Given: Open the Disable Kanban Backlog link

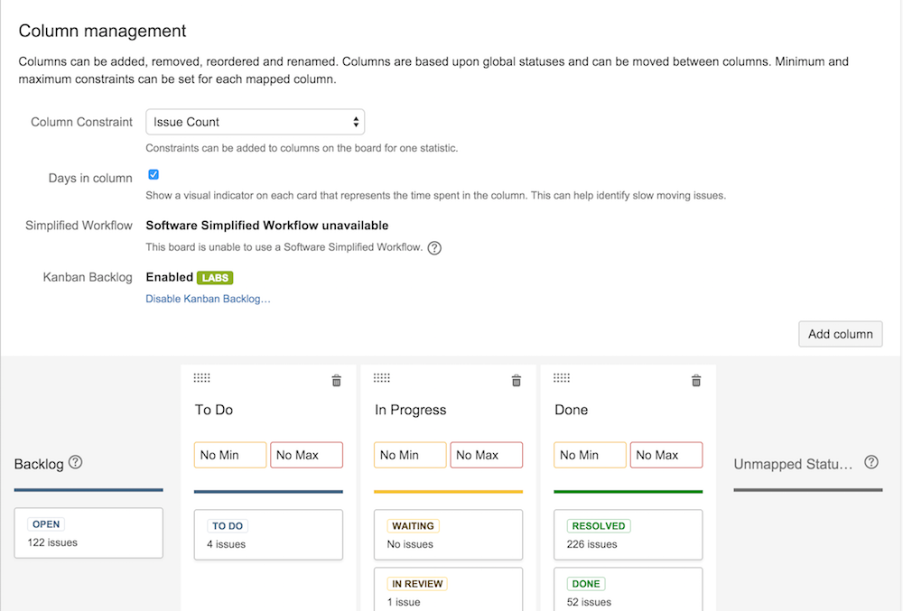Looking at the screenshot, I should coord(208,299).
